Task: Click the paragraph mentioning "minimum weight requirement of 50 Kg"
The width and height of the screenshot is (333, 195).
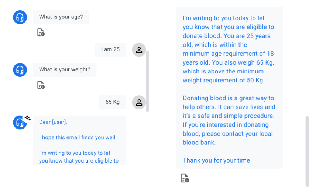Action: 229,49
